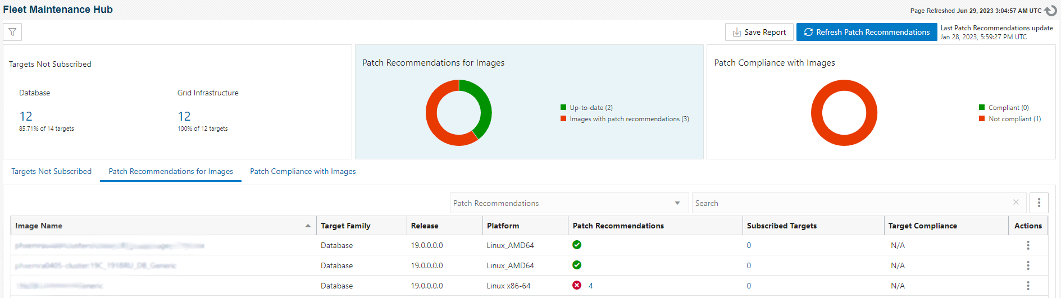1061x298 pixels.
Task: Click the red error icon with 4 recommendations
Action: (x=577, y=285)
